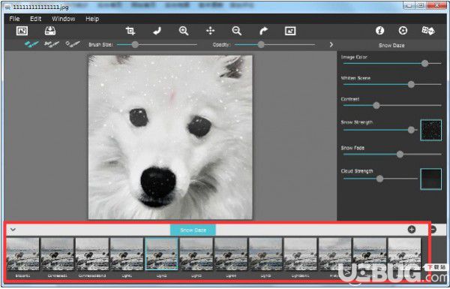Choose the LightBlend preset thumbnail

point(301,254)
